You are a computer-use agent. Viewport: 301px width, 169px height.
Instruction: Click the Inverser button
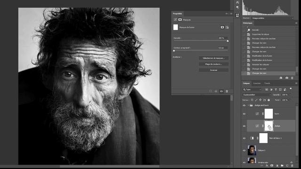tap(214, 70)
